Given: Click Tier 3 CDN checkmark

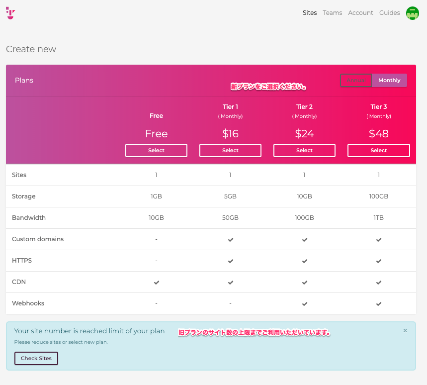Looking at the screenshot, I should pos(378,283).
